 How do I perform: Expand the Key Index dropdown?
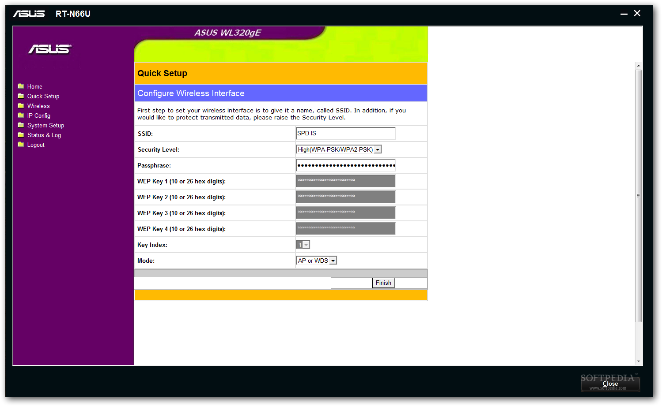pos(303,245)
